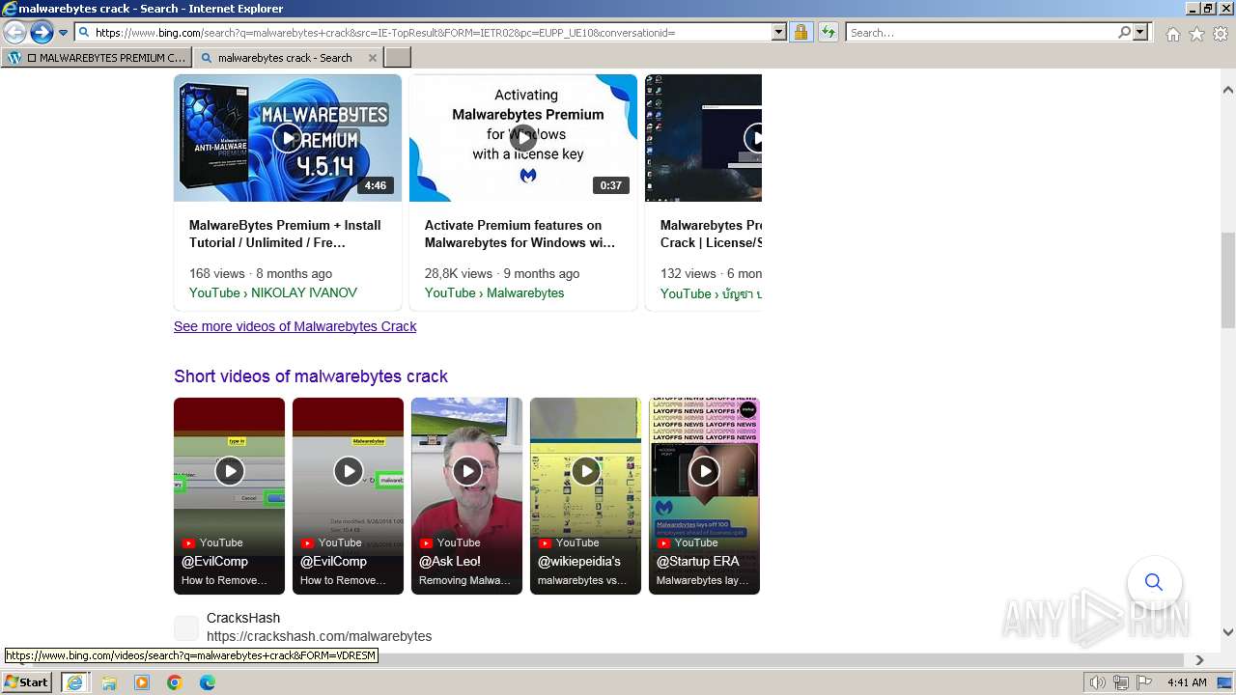Launch Microsoft Edge from taskbar
1236x695 pixels.
click(208, 682)
